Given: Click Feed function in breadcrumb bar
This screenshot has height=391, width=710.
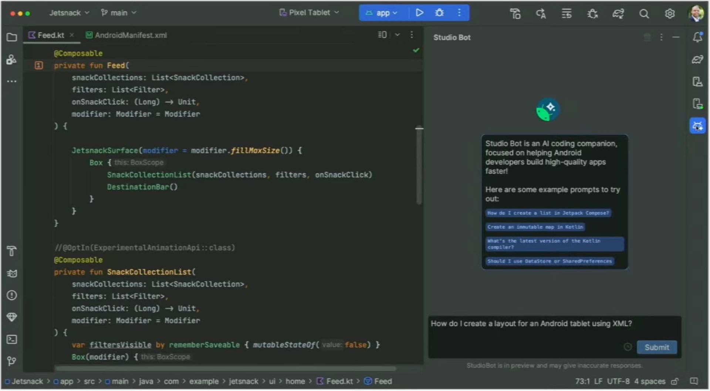Looking at the screenshot, I should pos(378,381).
